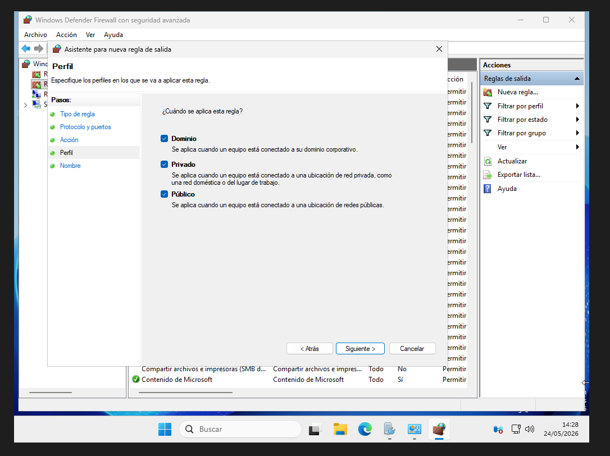
Task: Uncheck the Dominio profile checkbox
Action: (x=164, y=139)
